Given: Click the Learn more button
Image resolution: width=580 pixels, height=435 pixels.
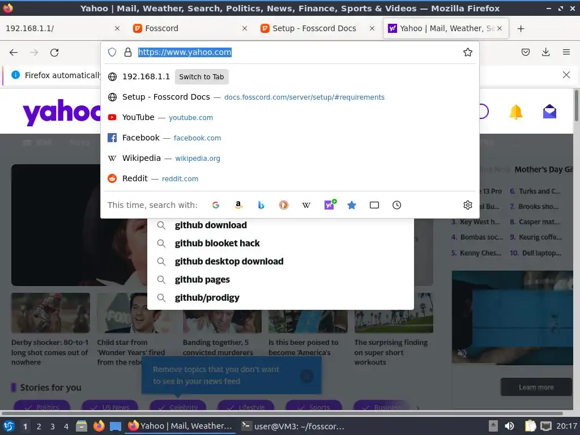Looking at the screenshot, I should pos(536,387).
